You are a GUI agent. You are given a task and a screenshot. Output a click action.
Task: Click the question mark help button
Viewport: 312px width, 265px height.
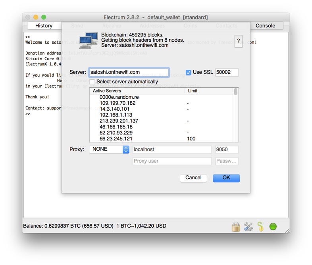pos(239,41)
